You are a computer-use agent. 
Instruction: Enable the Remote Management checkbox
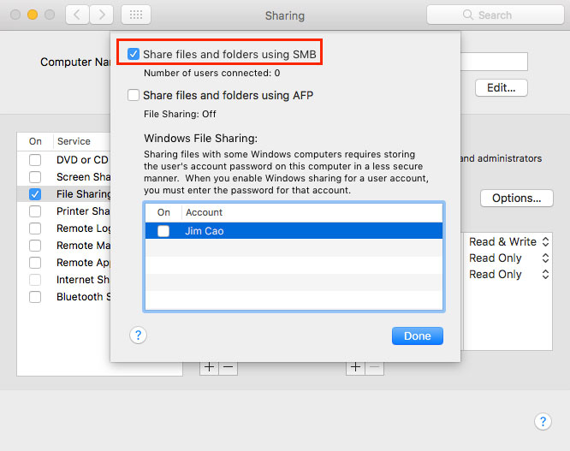35,246
